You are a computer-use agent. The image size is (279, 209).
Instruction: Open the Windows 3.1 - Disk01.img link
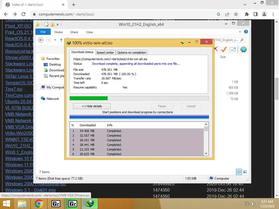tap(30, 190)
